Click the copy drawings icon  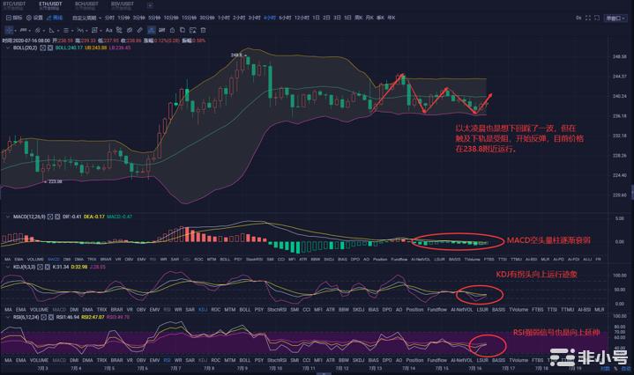pyautogui.click(x=183, y=30)
